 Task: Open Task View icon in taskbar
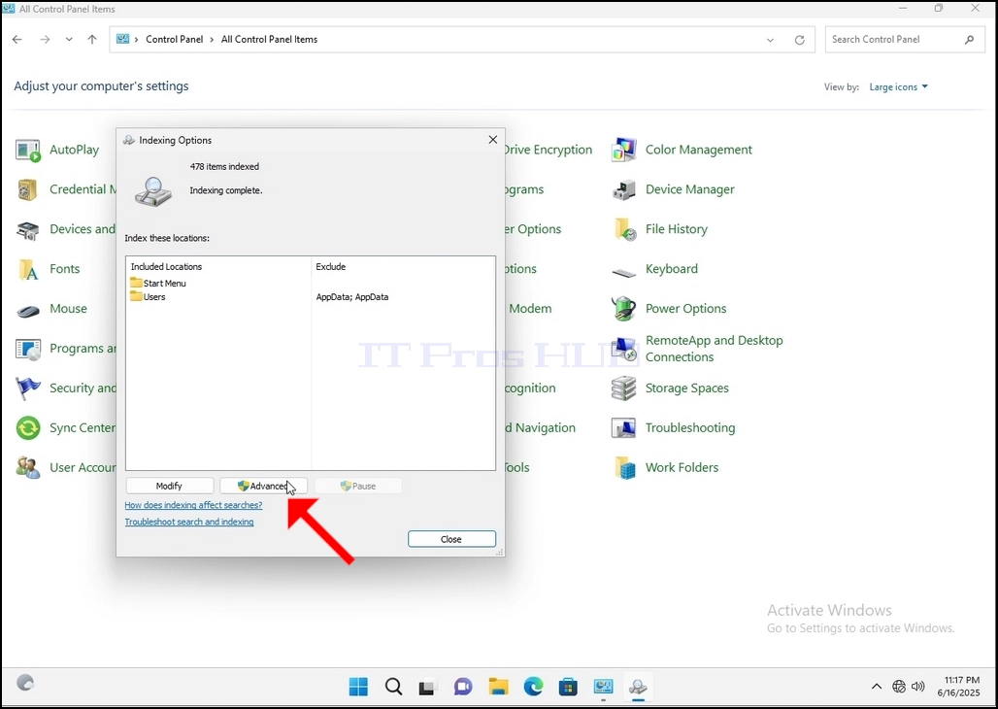[428, 687]
